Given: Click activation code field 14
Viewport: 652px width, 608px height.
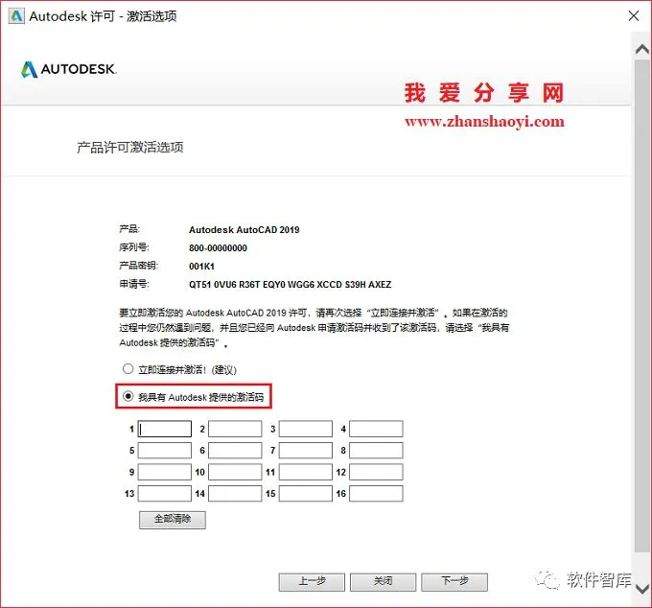Looking at the screenshot, I should click(x=235, y=494).
